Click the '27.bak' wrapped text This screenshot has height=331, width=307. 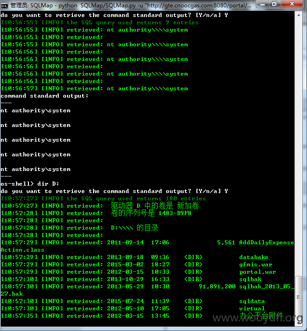11,294
